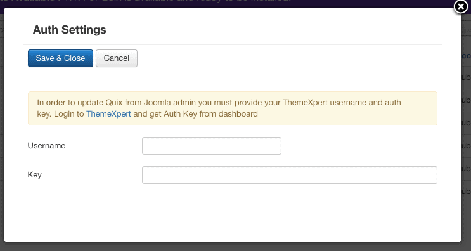Place cursor in the wide auth key box

click(290, 175)
